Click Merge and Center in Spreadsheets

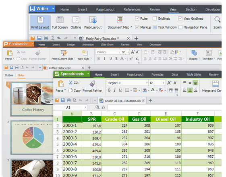click(x=212, y=86)
